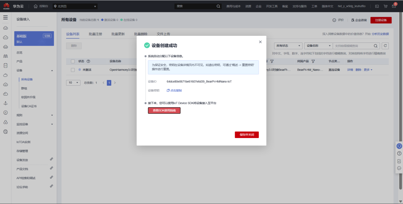
Task: Switch to the 批量更新 tab
Action: pyautogui.click(x=118, y=34)
